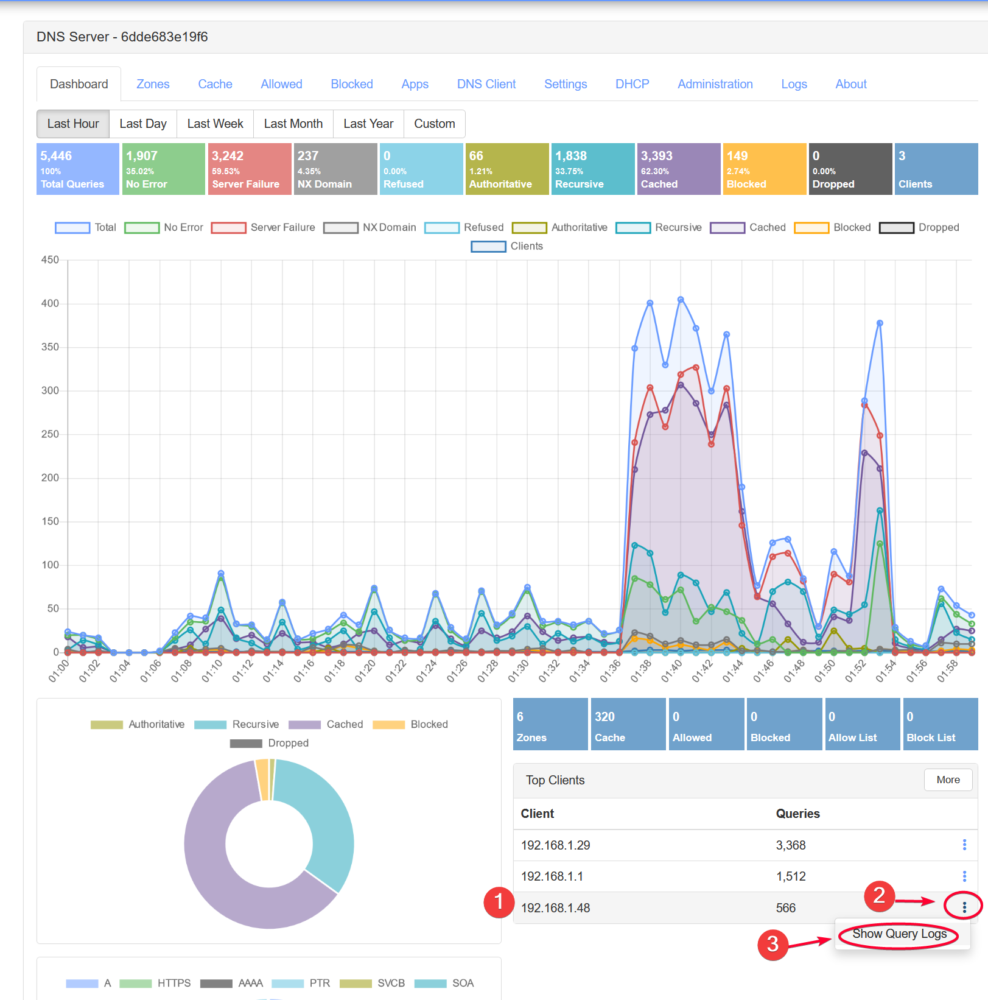This screenshot has height=1000, width=988.
Task: Toggle Dropped slice in doughnut legend
Action: coord(269,743)
